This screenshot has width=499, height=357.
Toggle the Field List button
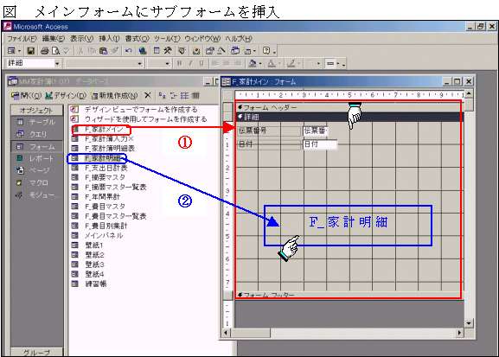tap(157, 51)
